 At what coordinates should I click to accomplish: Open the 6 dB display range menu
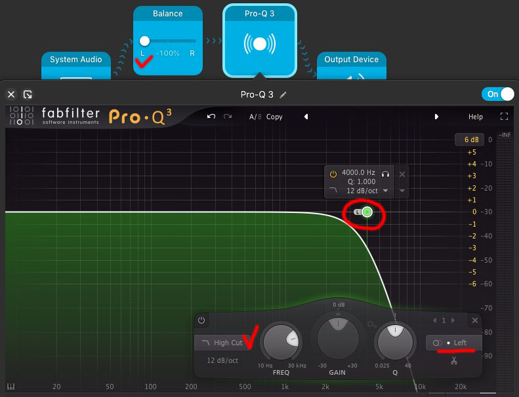coord(470,140)
